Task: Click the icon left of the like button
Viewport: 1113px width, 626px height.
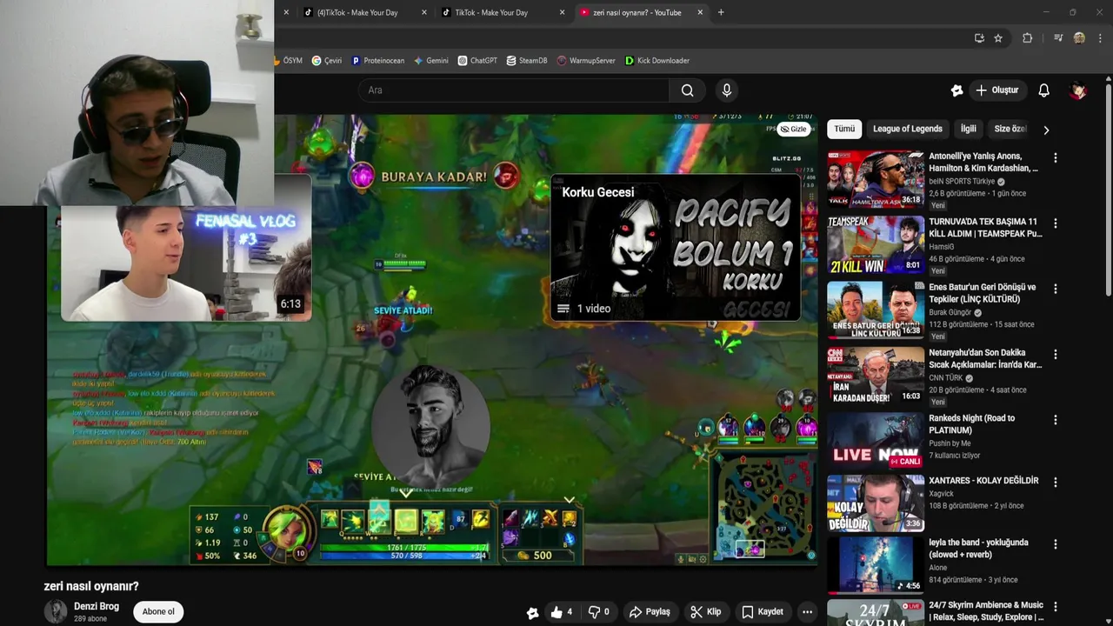Action: click(532, 612)
